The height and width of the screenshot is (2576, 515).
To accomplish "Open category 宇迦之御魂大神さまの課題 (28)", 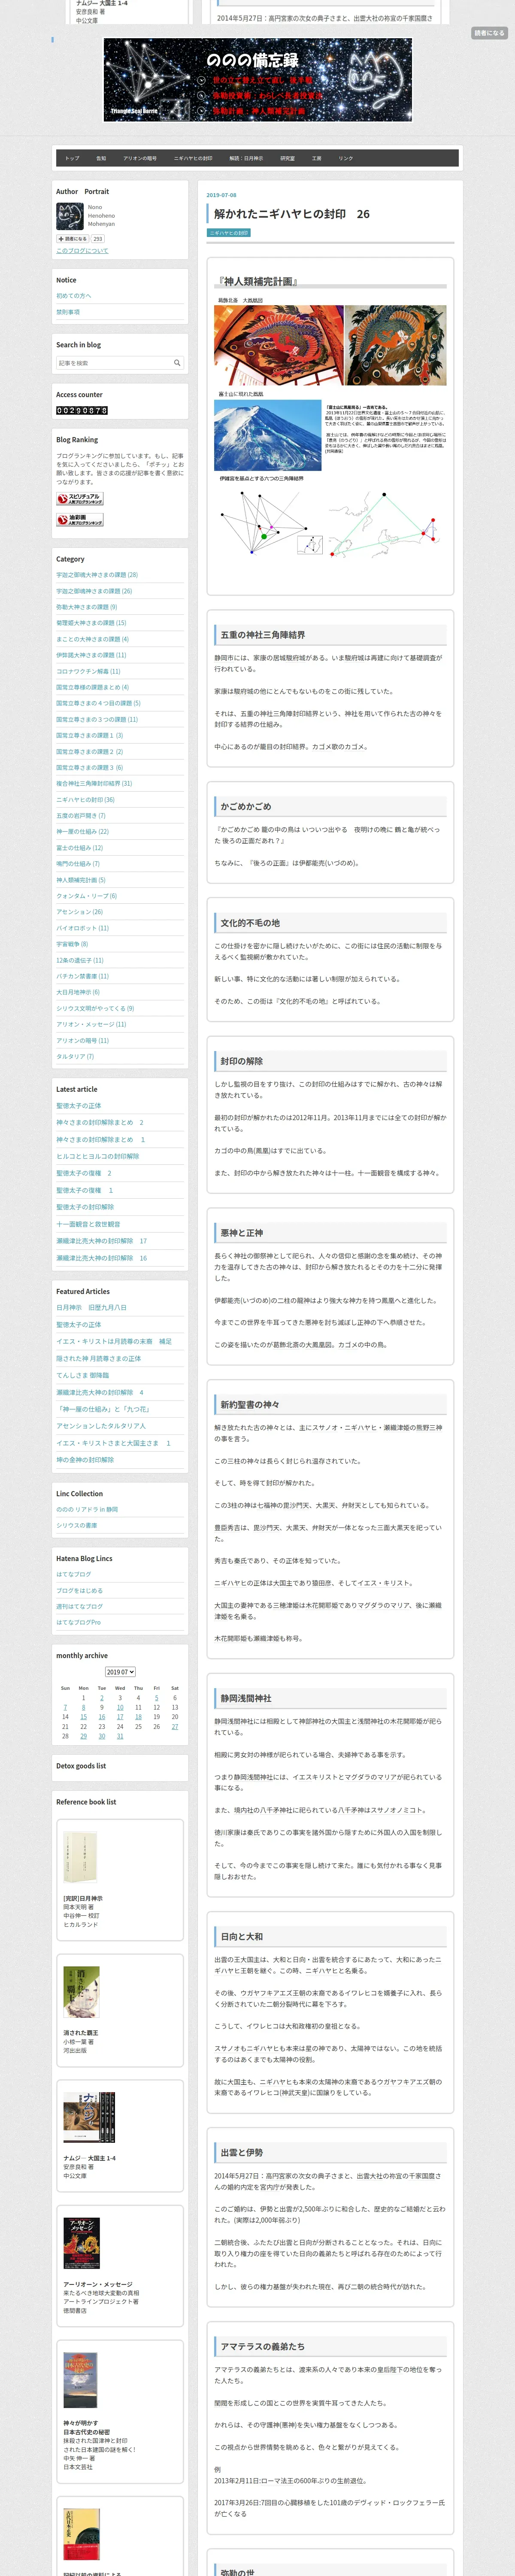I will 97,575.
